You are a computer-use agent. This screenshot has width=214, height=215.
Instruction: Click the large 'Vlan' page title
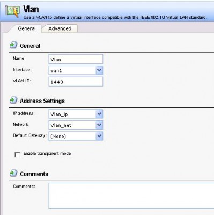tap(31, 9)
